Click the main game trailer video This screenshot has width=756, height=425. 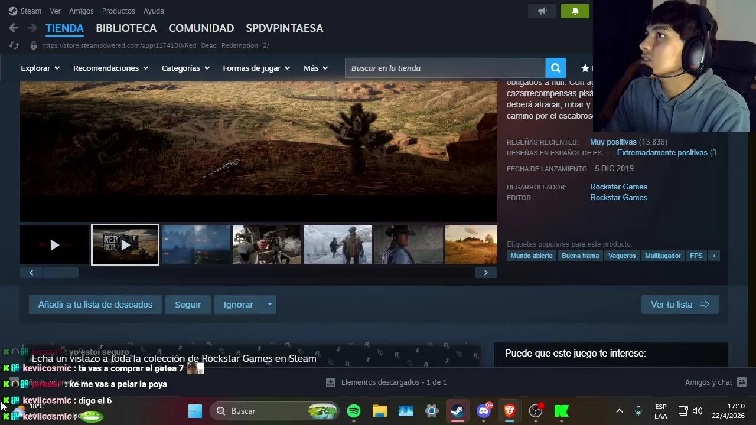point(259,151)
